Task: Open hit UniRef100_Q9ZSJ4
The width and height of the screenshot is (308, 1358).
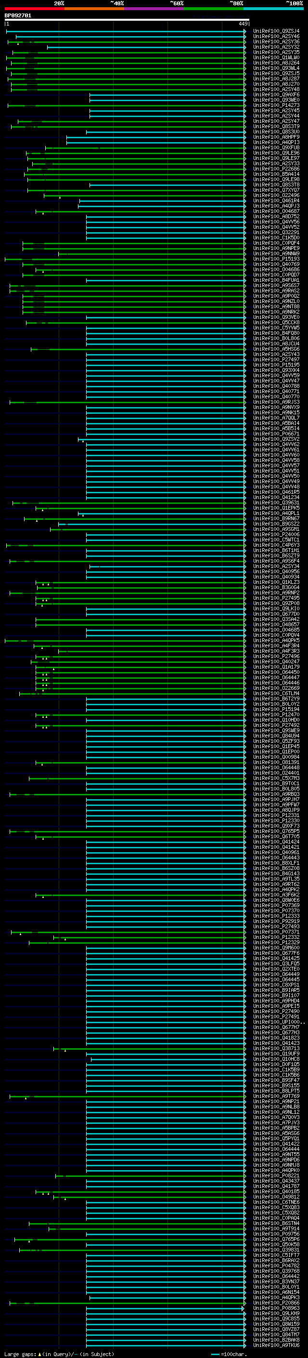Action: pyautogui.click(x=276, y=31)
